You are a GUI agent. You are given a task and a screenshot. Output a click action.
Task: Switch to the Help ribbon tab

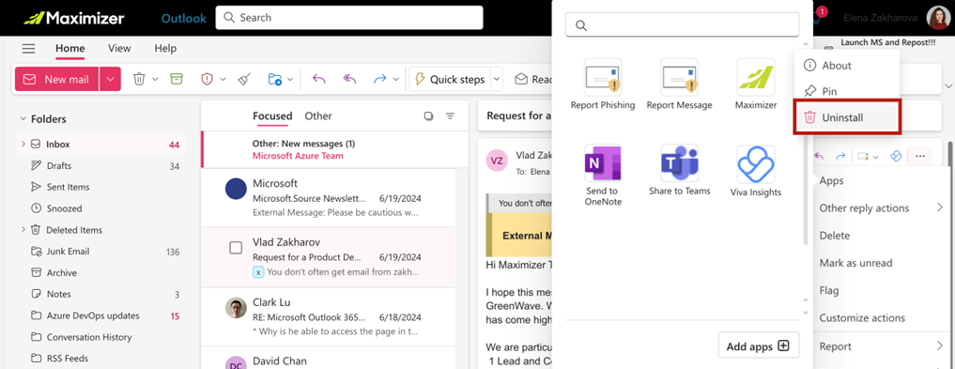click(165, 49)
